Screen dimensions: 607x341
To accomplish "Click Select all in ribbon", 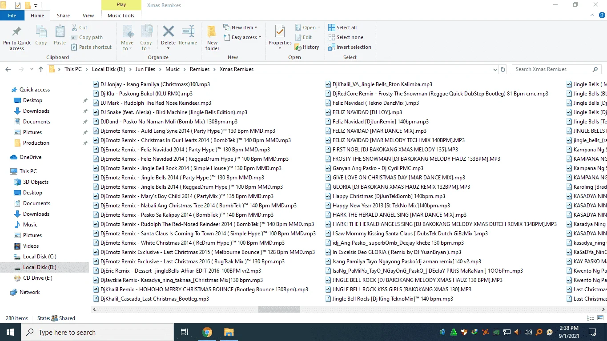I will click(x=342, y=28).
